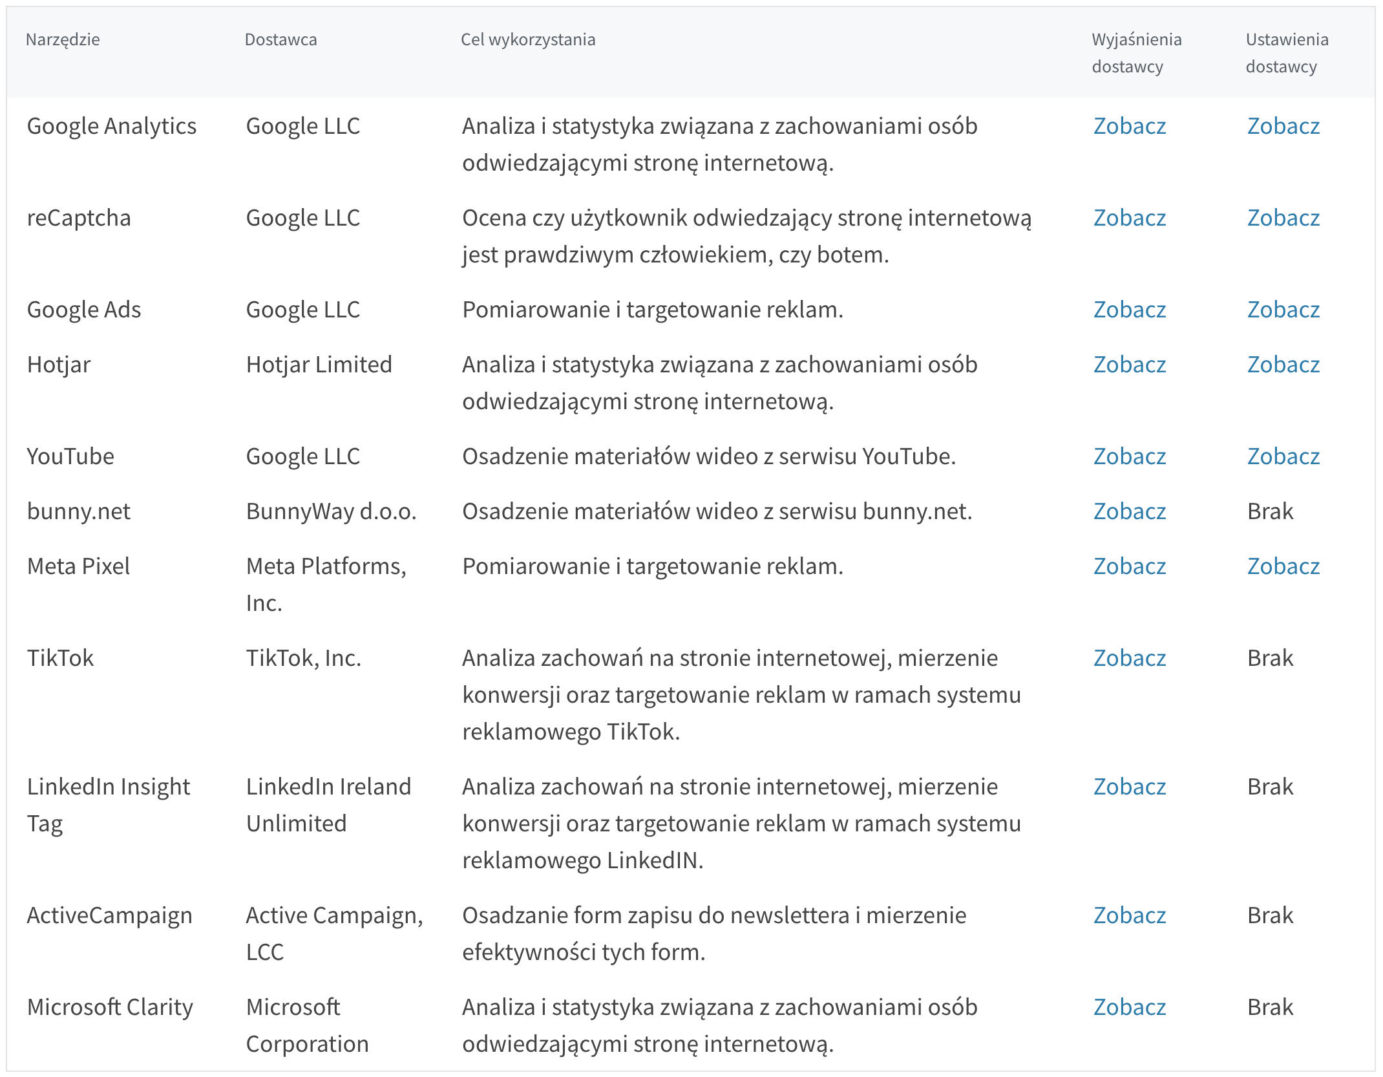View Hotjar provider settings link
Viewport: 1383px width, 1077px height.
[1283, 365]
